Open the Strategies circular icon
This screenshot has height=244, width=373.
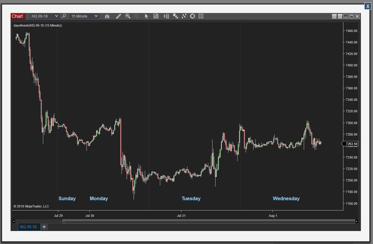click(x=192, y=16)
